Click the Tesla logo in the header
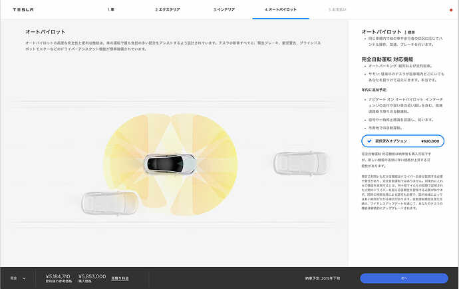Viewport: 459px width, 289px height. pos(23,10)
